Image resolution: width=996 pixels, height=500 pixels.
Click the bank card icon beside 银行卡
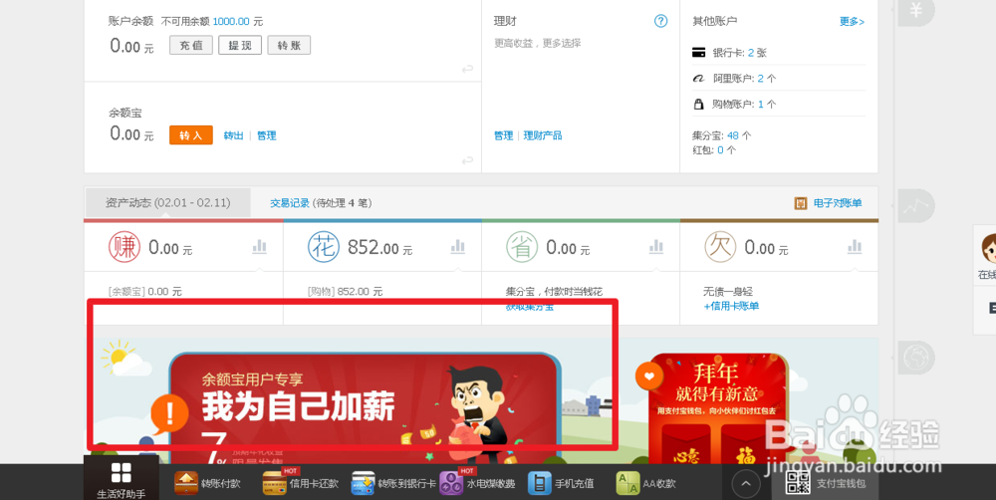[x=699, y=52]
